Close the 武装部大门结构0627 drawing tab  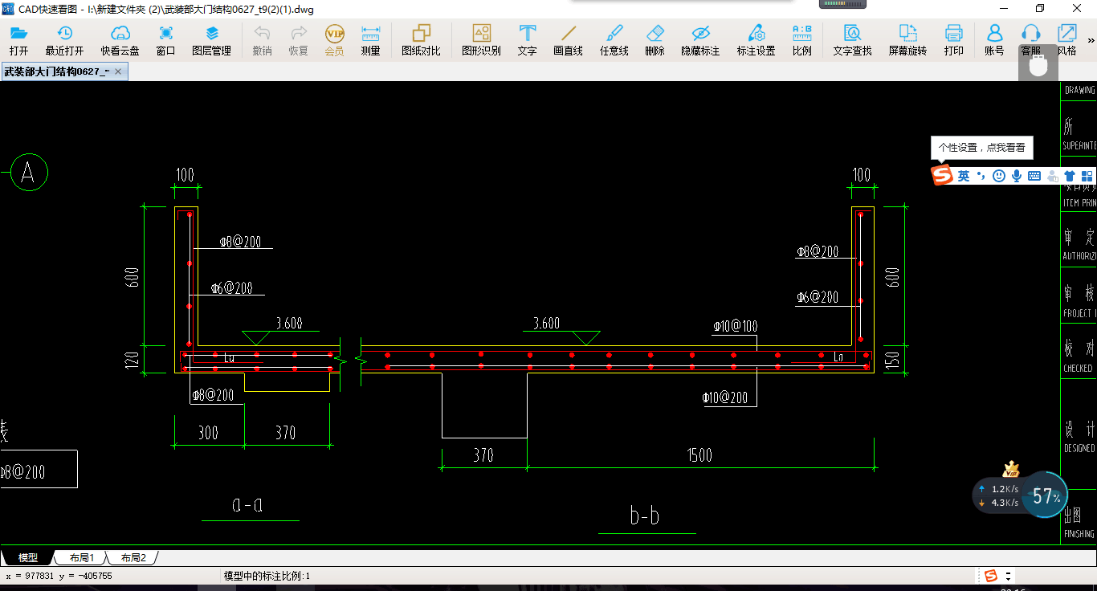click(118, 71)
